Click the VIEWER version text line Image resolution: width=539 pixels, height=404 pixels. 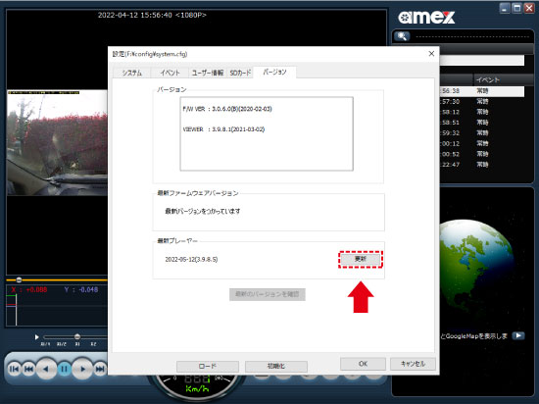point(223,129)
